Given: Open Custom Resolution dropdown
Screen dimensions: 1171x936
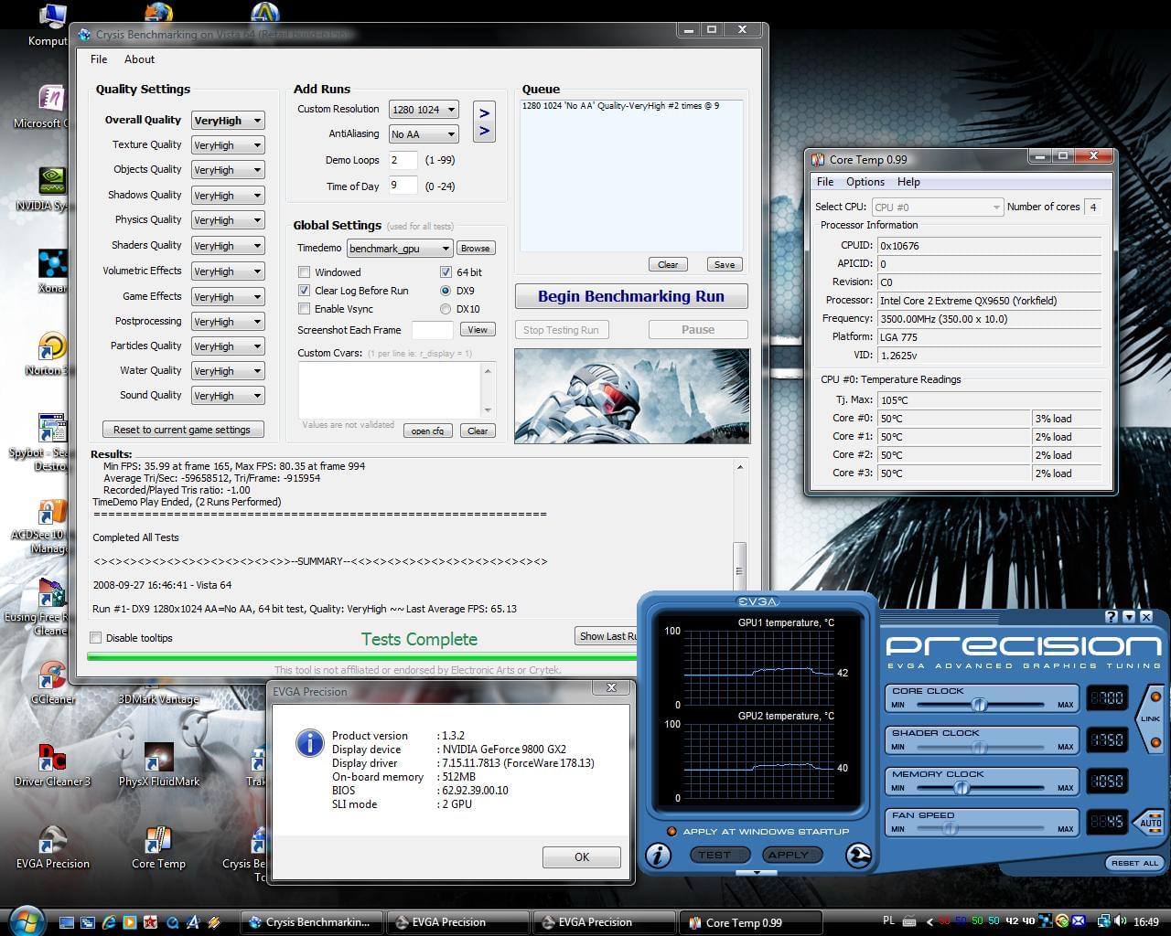Looking at the screenshot, I should pos(424,110).
